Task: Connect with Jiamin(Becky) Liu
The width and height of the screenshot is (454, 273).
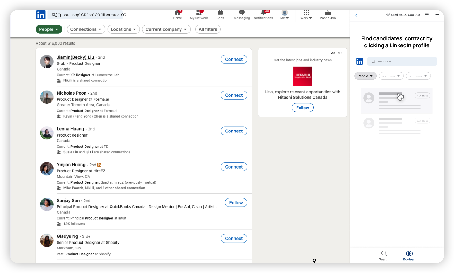Action: tap(234, 60)
